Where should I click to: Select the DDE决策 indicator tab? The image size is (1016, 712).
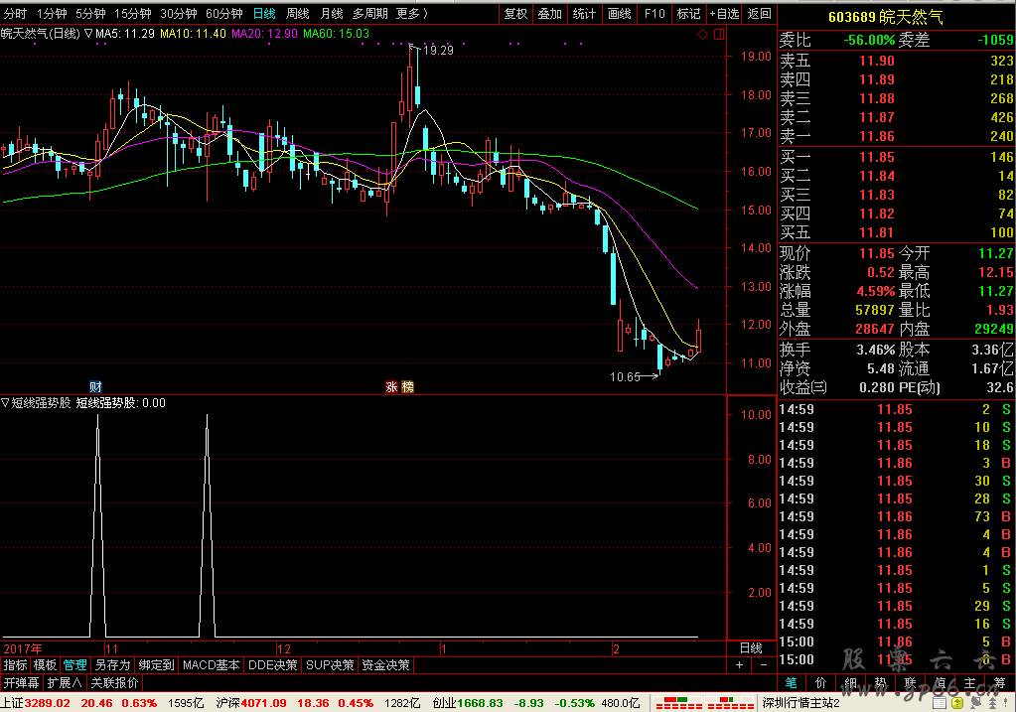[x=273, y=665]
